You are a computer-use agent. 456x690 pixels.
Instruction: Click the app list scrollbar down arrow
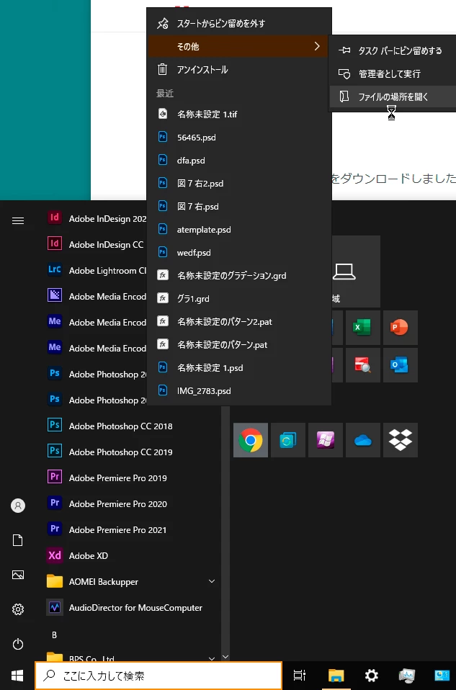(225, 657)
